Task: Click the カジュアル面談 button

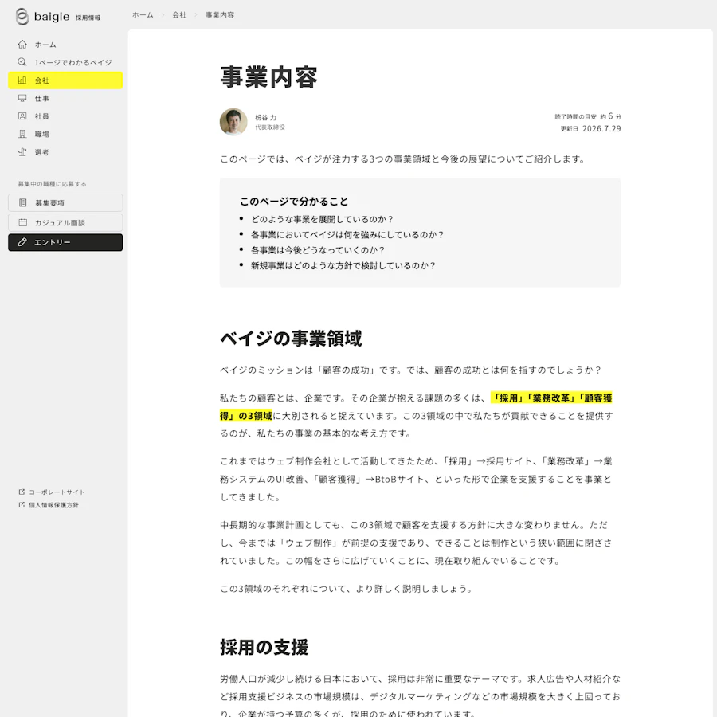Action: coord(65,223)
